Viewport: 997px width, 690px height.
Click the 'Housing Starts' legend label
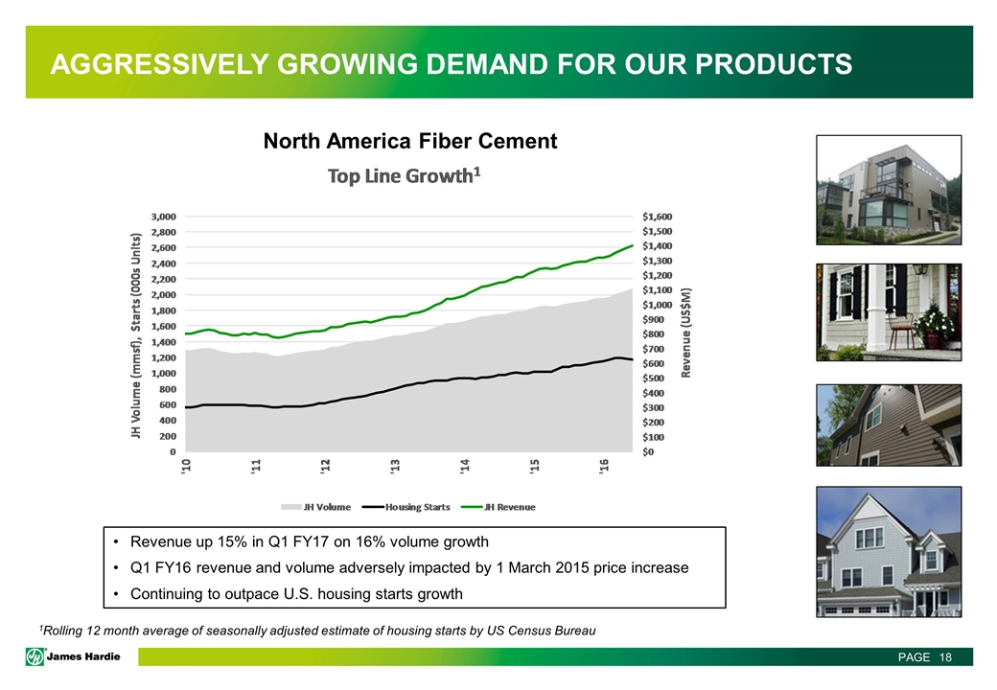click(x=418, y=507)
